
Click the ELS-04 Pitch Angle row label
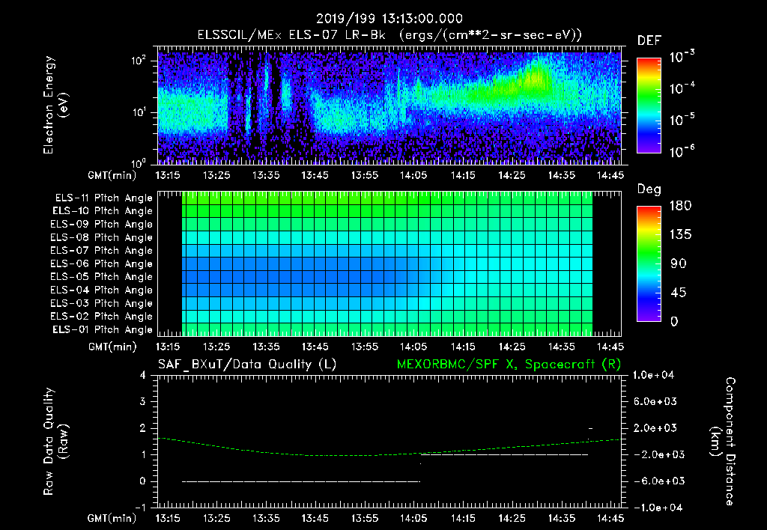(101, 290)
